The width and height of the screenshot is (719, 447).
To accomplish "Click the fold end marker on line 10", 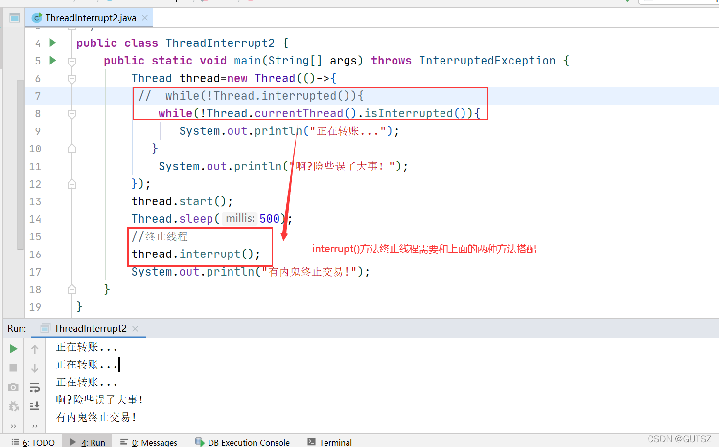I will point(72,149).
